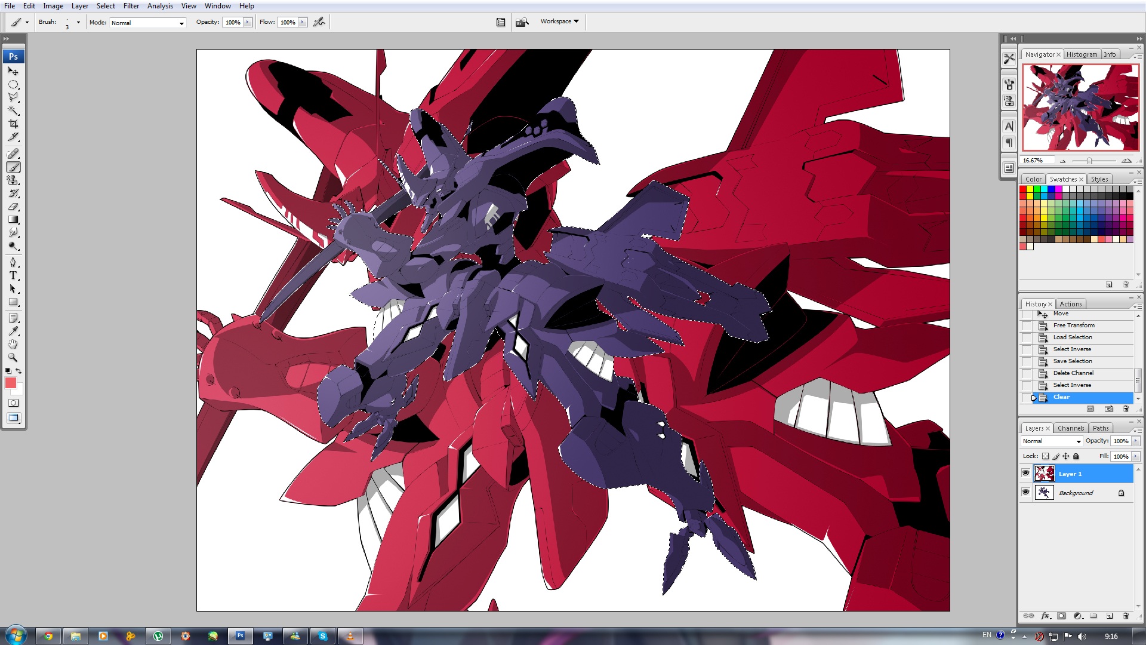Open the brush Flow slider arrow
The width and height of the screenshot is (1146, 645).
coord(303,22)
